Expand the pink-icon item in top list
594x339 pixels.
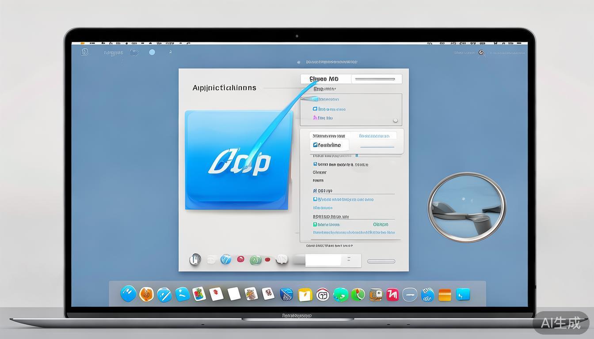(x=315, y=118)
